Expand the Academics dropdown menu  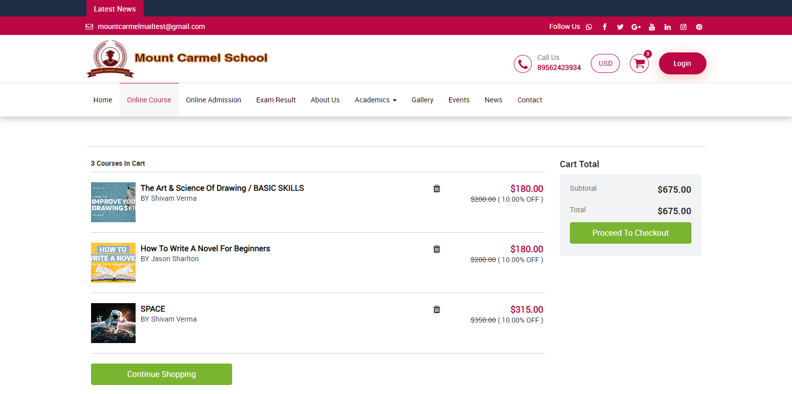click(375, 100)
